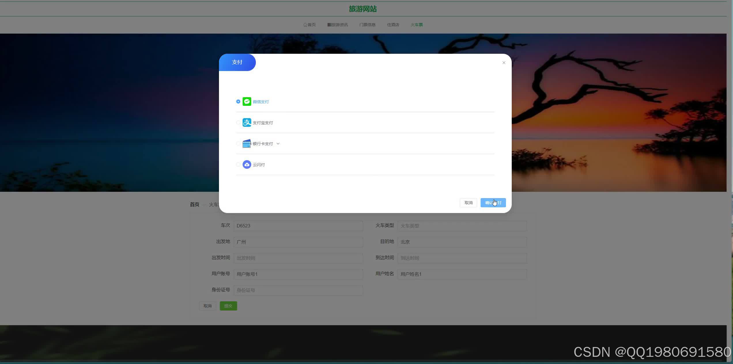Choose the 银行卡支付 radio option
Screen dimensions: 733x364
(238, 143)
